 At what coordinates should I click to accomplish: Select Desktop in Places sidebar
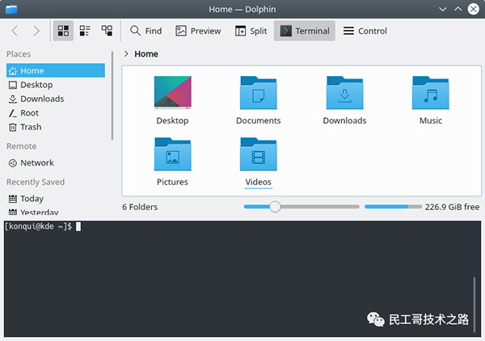click(x=56, y=85)
